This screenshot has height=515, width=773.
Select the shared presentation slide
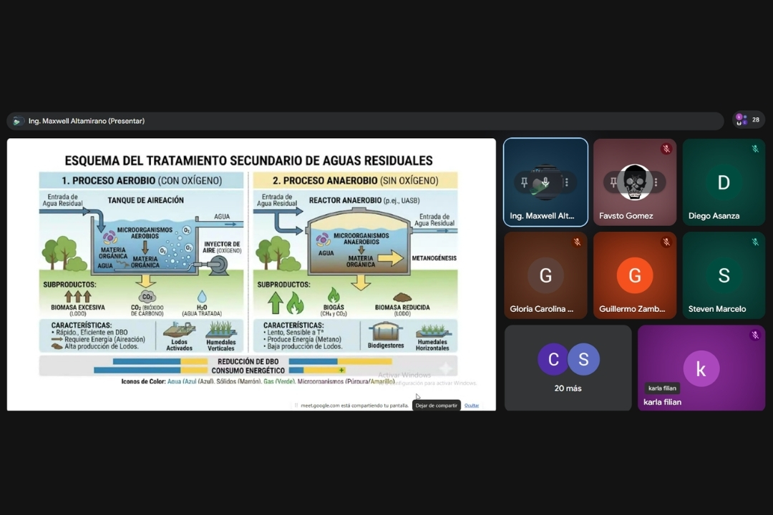point(251,274)
